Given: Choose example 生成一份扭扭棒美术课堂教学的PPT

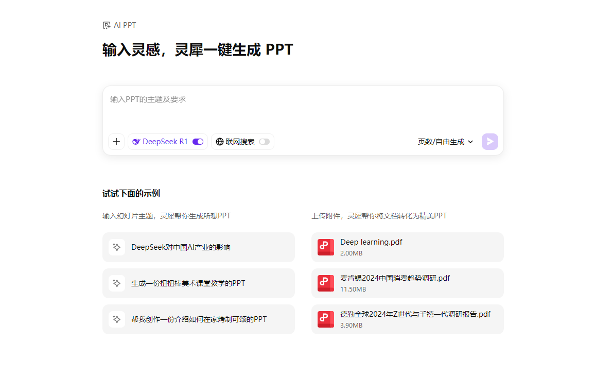Looking at the screenshot, I should pos(199,283).
